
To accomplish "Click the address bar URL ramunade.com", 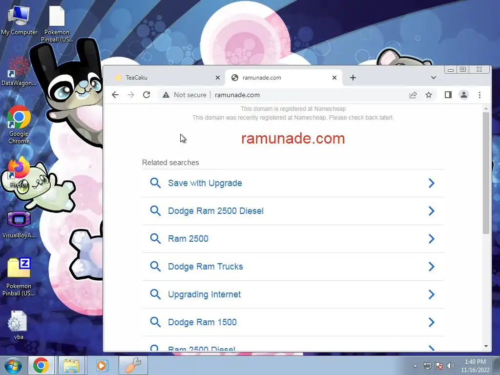I will (x=237, y=95).
